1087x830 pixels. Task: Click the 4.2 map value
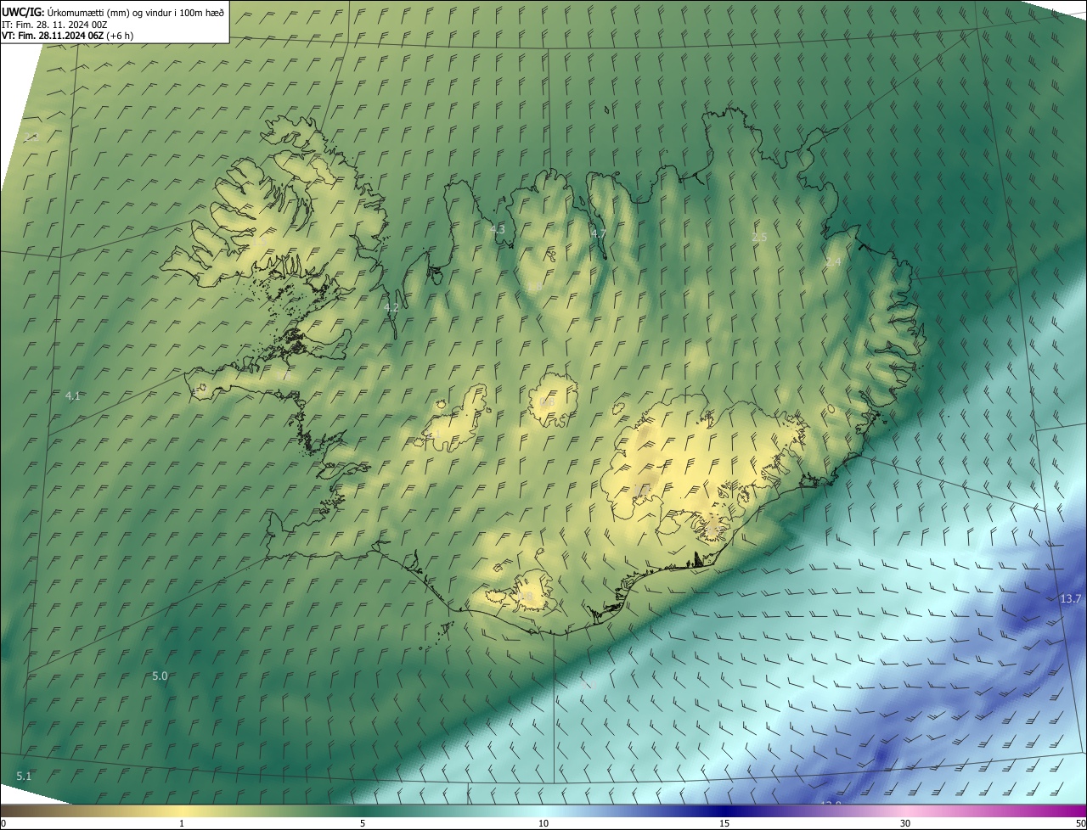[x=391, y=308]
